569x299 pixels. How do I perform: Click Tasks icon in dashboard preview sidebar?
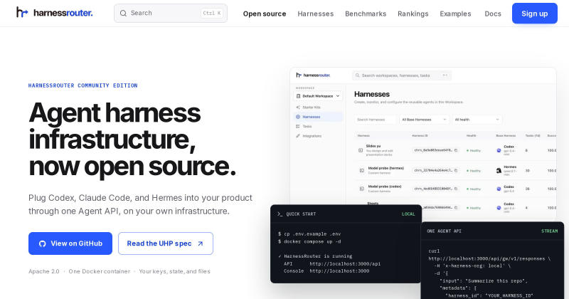click(298, 126)
